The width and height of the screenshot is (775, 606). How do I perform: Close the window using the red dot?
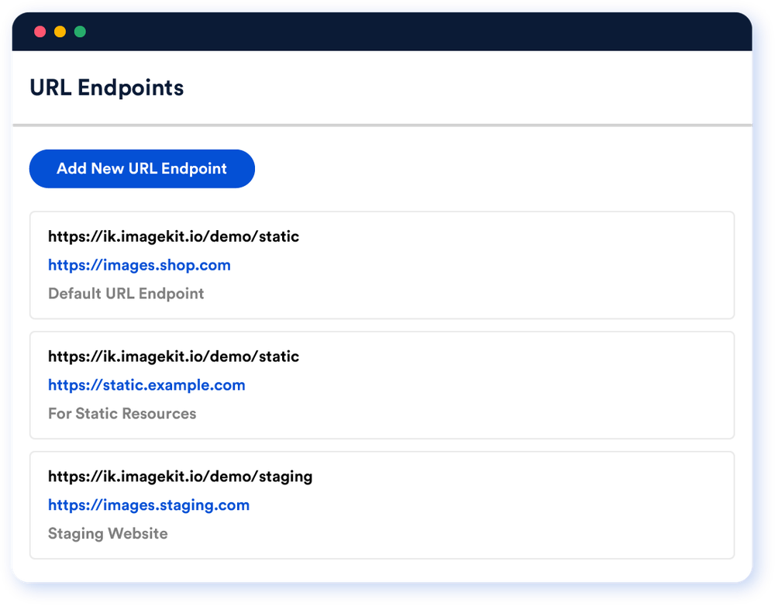point(40,32)
